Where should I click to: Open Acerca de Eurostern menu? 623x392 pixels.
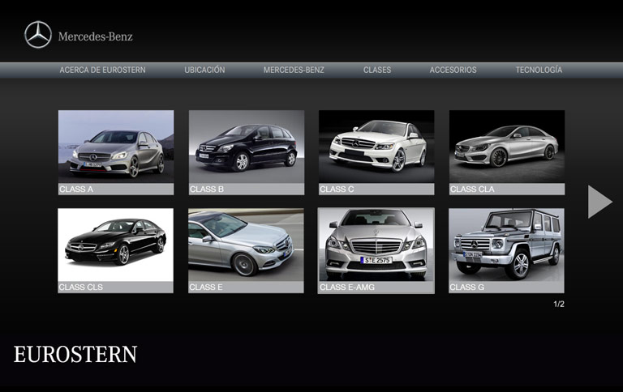[102, 70]
